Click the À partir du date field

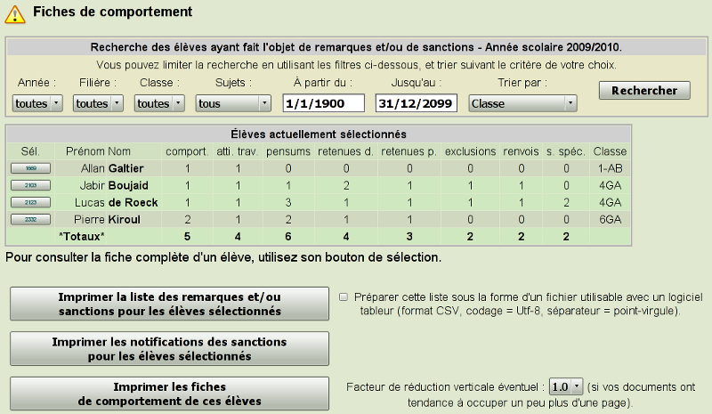(x=324, y=103)
